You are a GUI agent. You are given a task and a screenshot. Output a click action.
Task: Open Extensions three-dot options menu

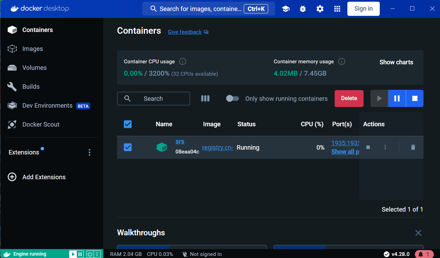90,152
